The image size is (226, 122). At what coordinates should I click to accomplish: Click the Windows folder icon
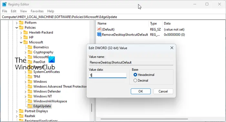pyautogui.click(x=30, y=82)
